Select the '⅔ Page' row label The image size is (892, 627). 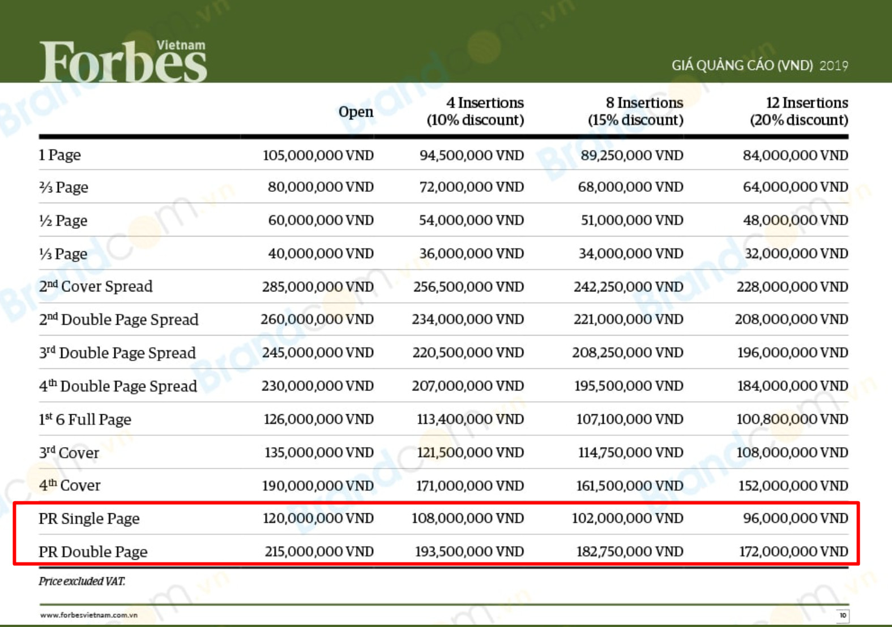[x=63, y=187]
